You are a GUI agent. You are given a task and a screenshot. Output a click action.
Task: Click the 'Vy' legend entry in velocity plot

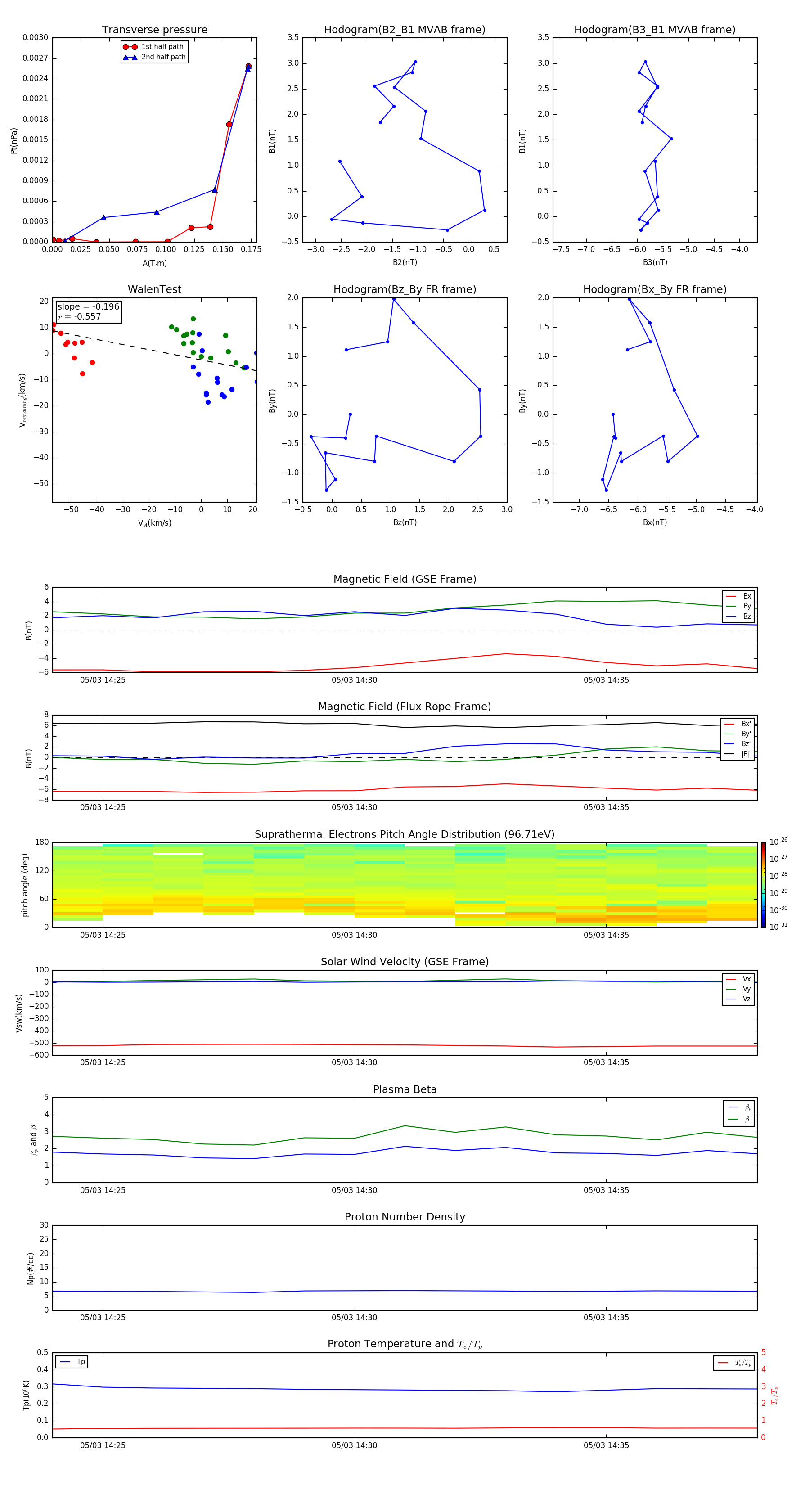coord(738,989)
